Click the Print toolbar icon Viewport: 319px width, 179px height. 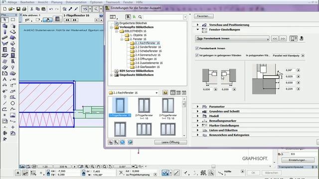point(24,9)
